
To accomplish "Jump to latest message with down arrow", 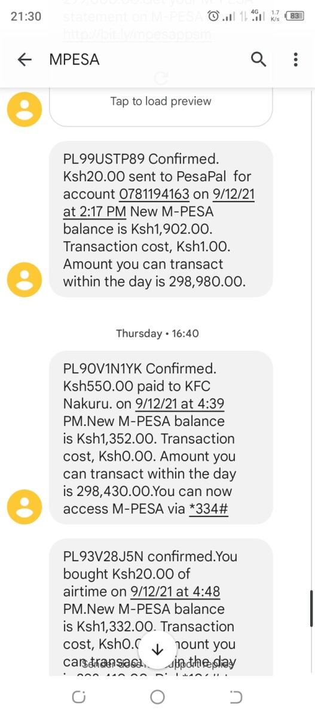I will coord(158,650).
